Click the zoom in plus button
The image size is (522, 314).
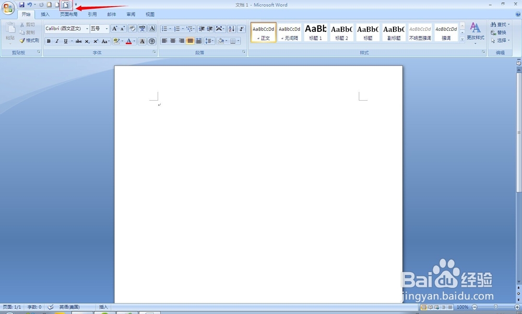517,307
